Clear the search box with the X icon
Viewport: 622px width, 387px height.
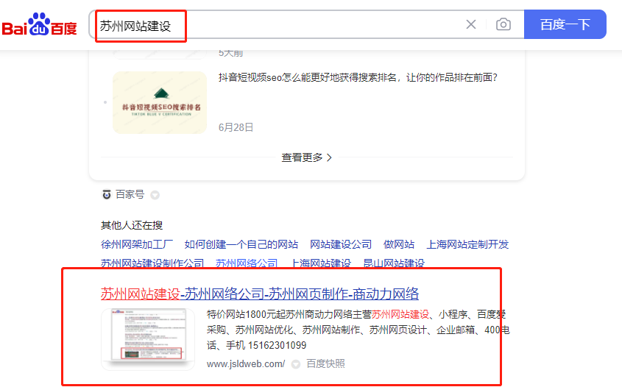pos(471,24)
